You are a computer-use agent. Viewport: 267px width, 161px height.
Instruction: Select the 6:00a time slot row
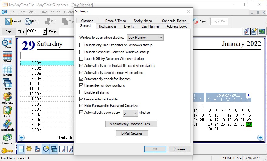coord(47,63)
